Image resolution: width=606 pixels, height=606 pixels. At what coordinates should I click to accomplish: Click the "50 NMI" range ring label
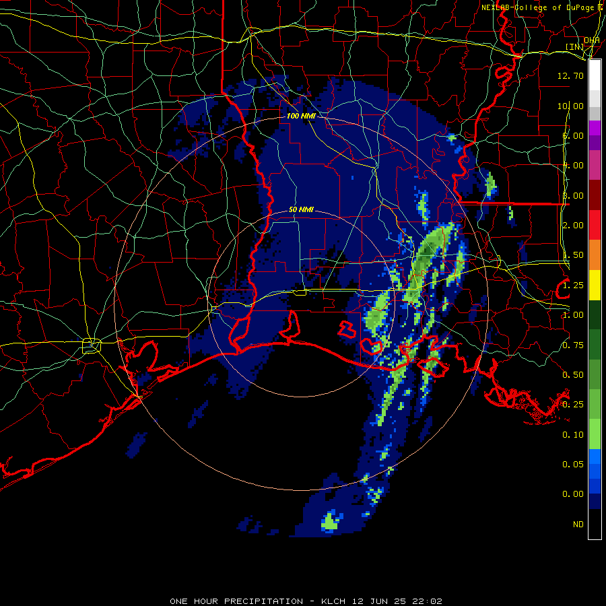coord(301,210)
